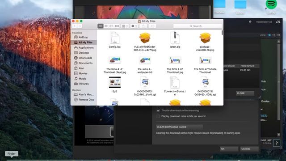The width and height of the screenshot is (286, 161).
Task: Open Applications in the sidebar
Action: pos(84,47)
